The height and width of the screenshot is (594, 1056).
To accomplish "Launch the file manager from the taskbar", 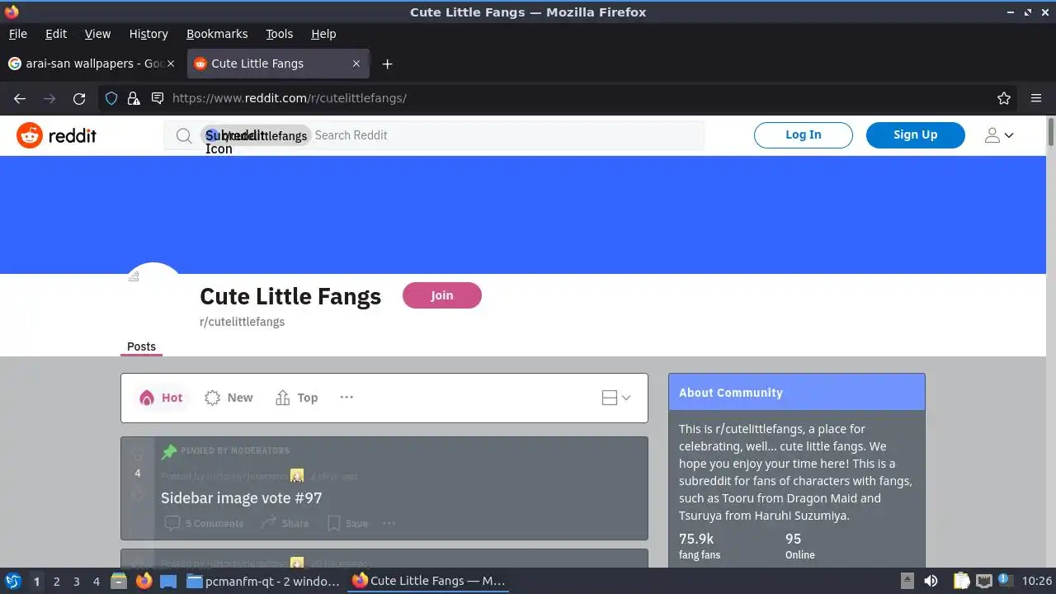I will [x=119, y=581].
